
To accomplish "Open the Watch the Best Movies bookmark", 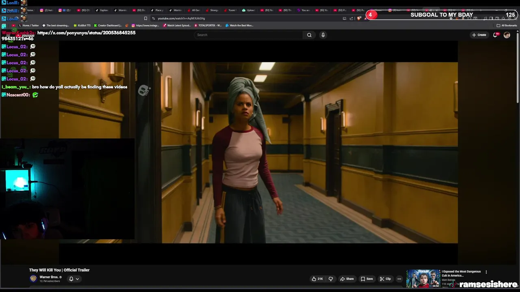I will (x=239, y=26).
